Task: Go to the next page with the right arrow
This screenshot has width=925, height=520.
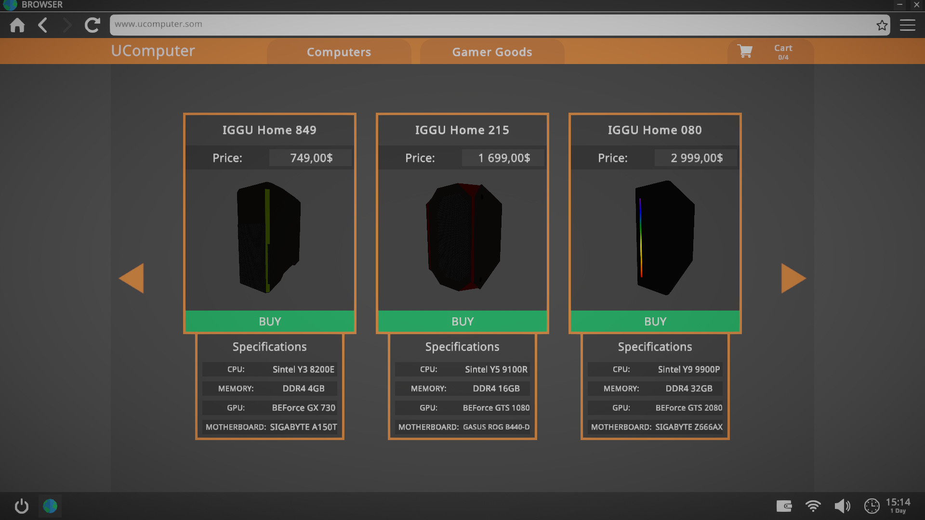Action: [793, 278]
